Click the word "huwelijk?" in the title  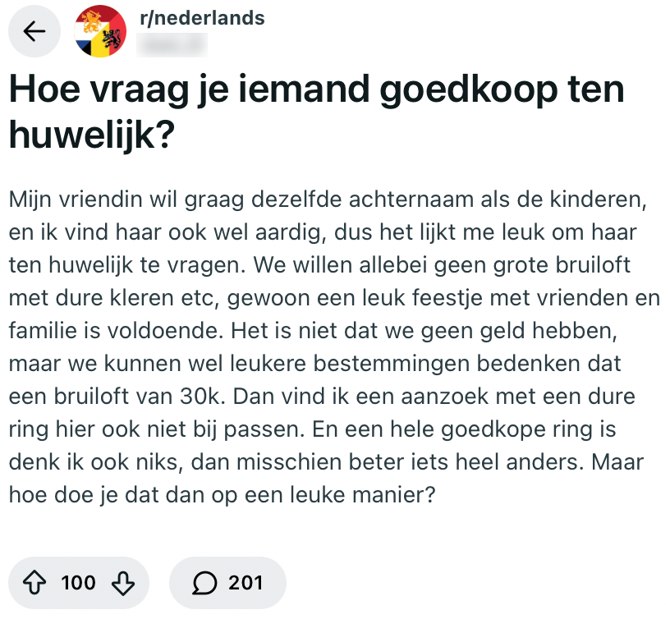tap(90, 133)
